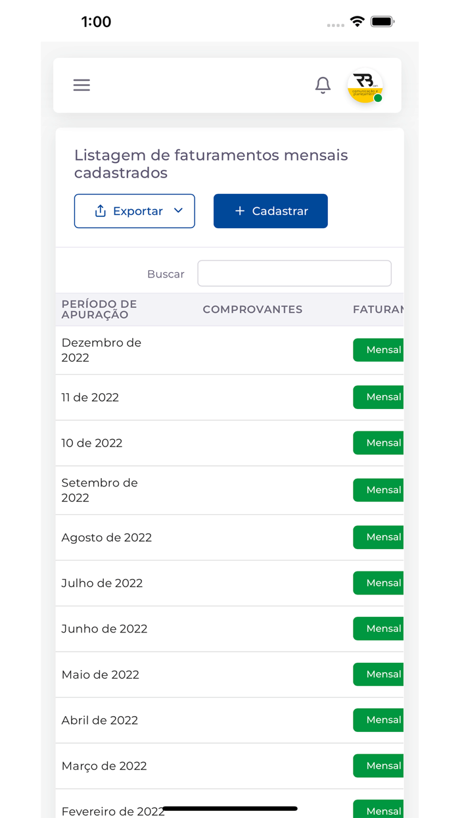Image resolution: width=460 pixels, height=818 pixels.
Task: Tap the cellular signal dots indicator
Action: tap(335, 24)
